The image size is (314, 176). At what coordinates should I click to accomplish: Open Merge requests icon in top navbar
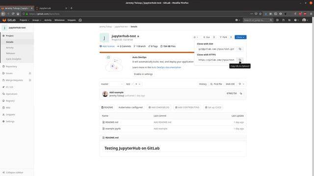pyautogui.click(x=284, y=20)
